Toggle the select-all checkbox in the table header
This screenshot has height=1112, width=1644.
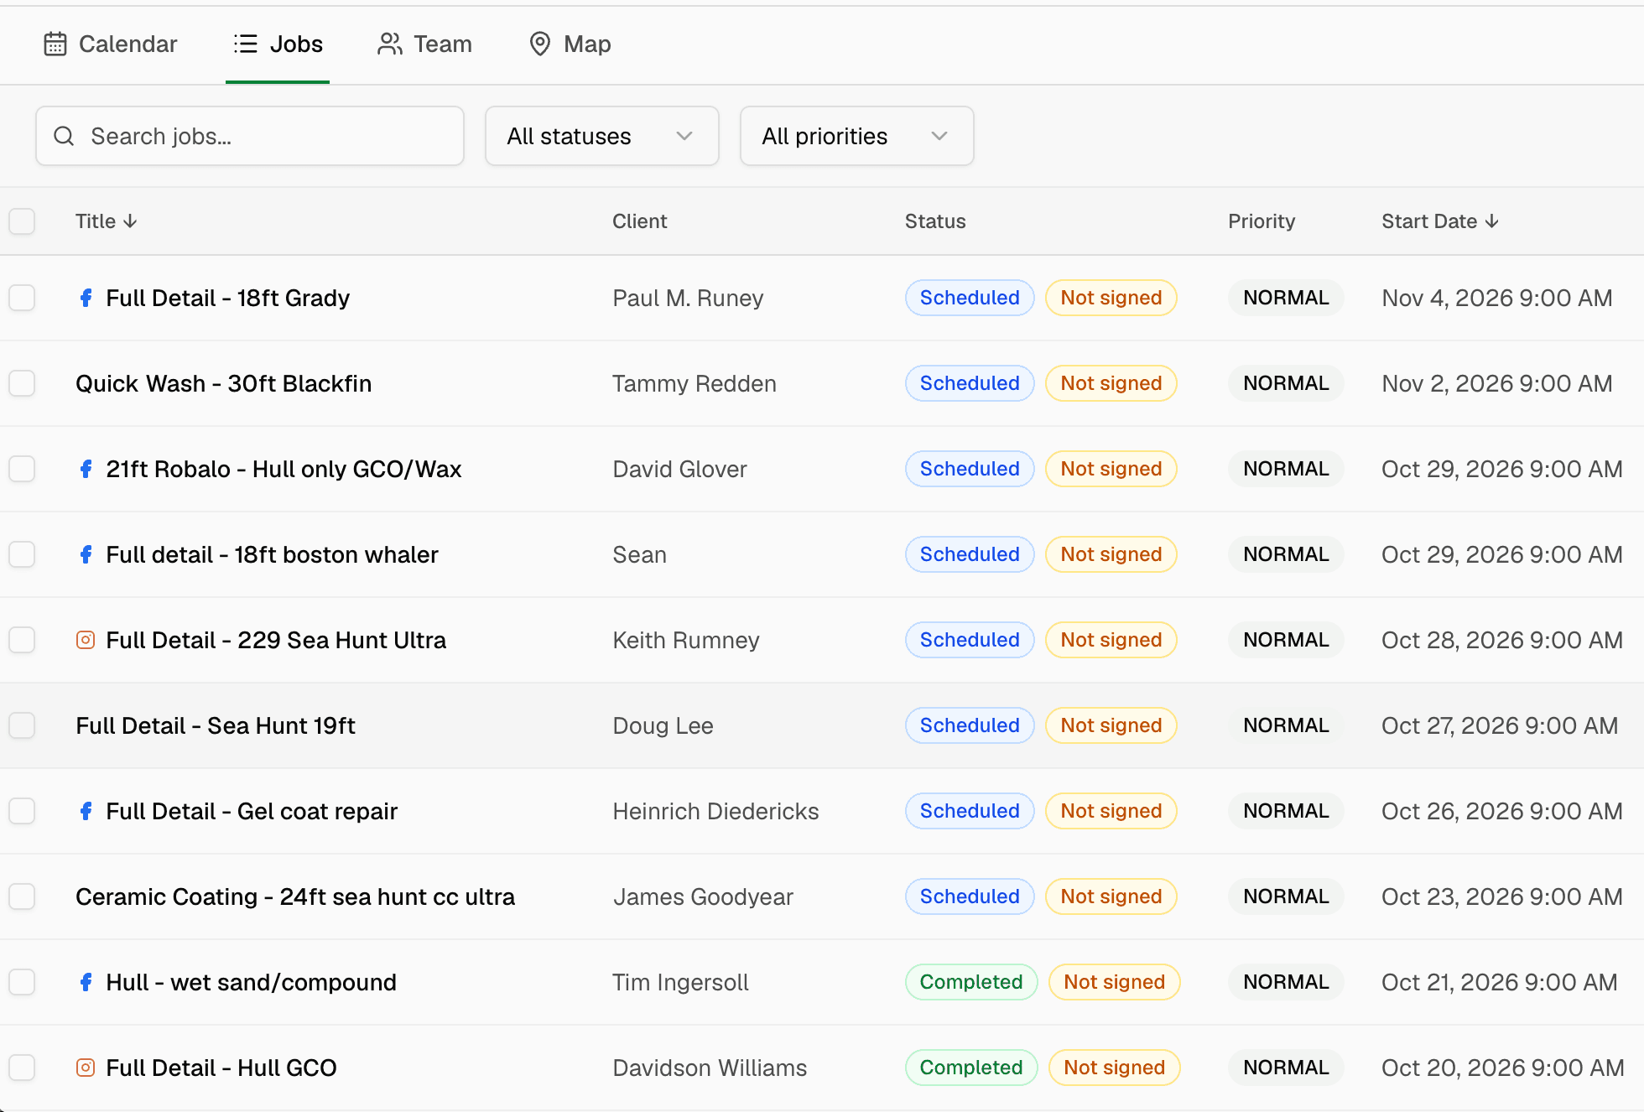(x=22, y=221)
